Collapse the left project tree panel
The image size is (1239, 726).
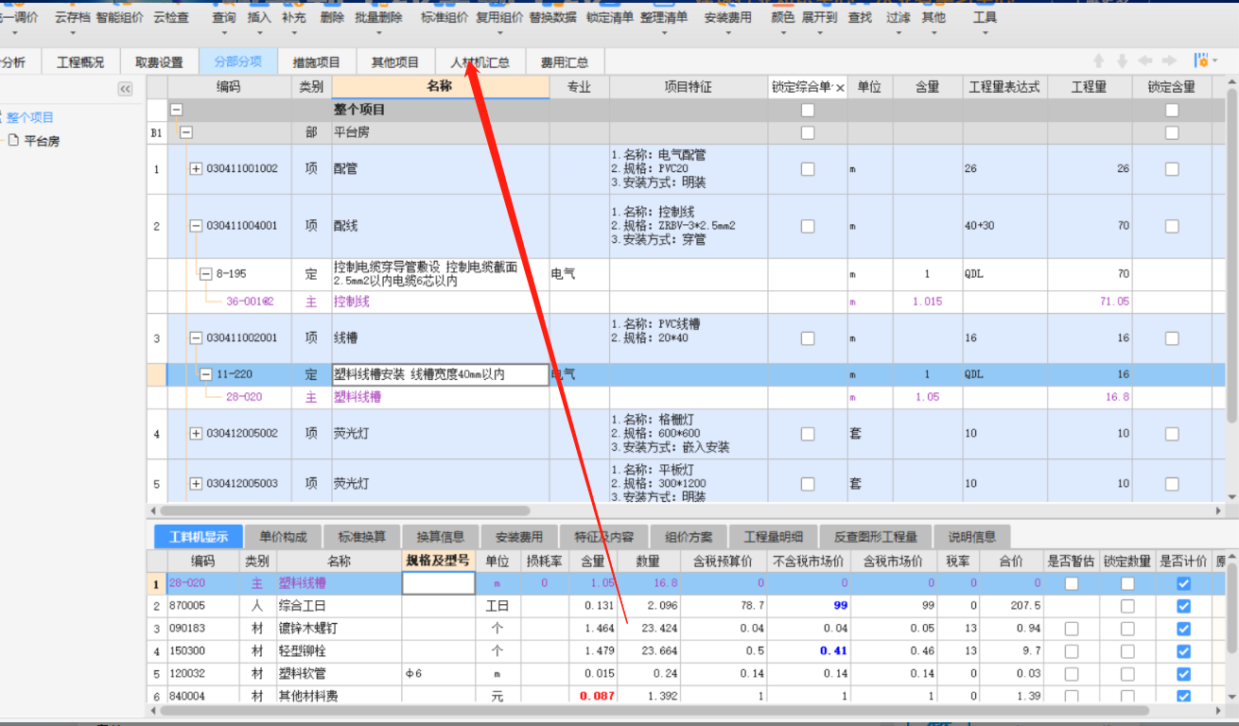tap(125, 89)
